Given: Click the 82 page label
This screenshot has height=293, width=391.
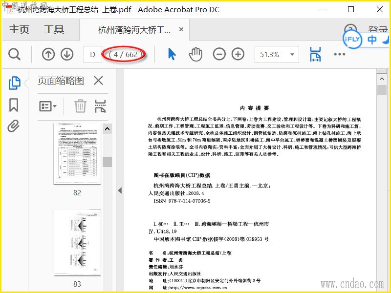Looking at the screenshot, I should coord(77,192).
